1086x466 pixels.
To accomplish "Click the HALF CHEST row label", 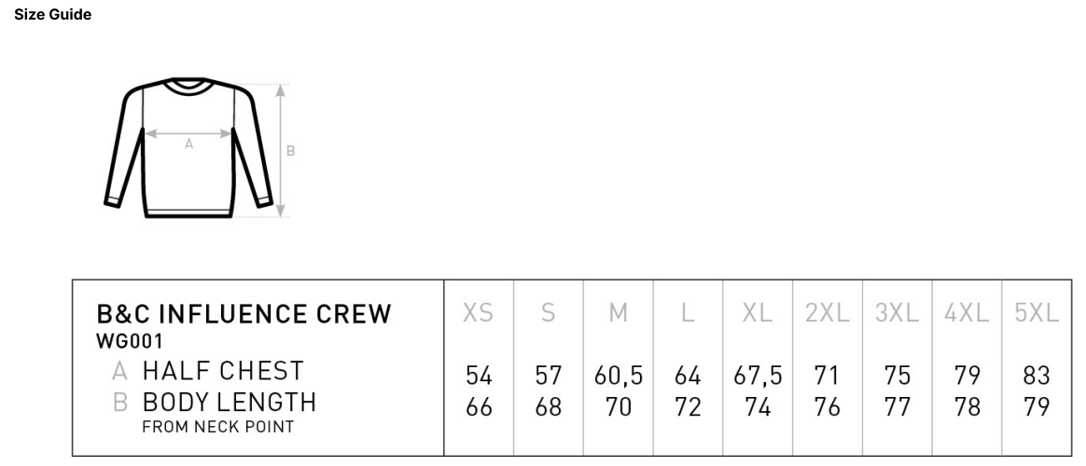I will pyautogui.click(x=223, y=371).
